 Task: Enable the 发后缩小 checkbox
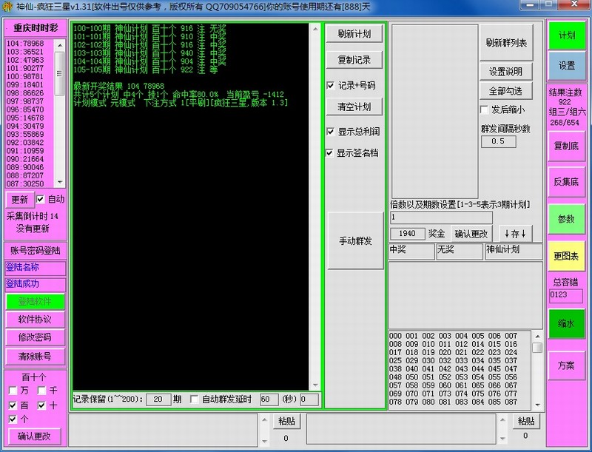(485, 109)
